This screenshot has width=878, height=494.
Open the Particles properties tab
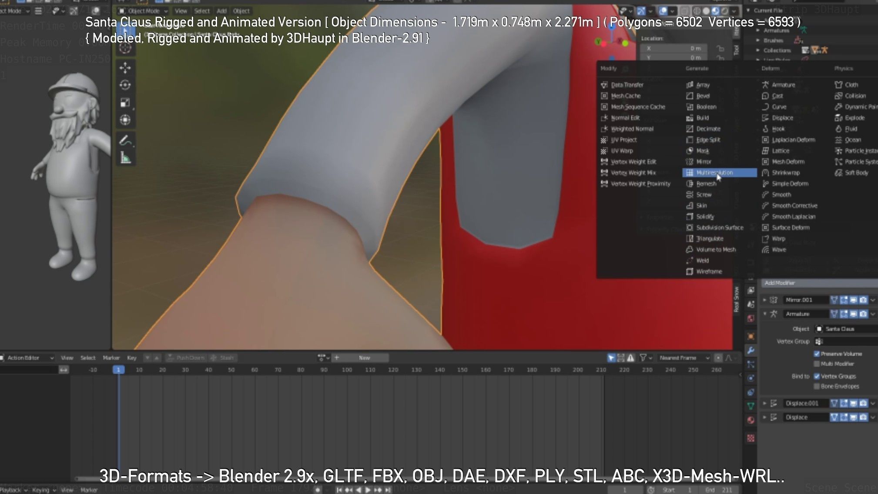click(x=751, y=364)
